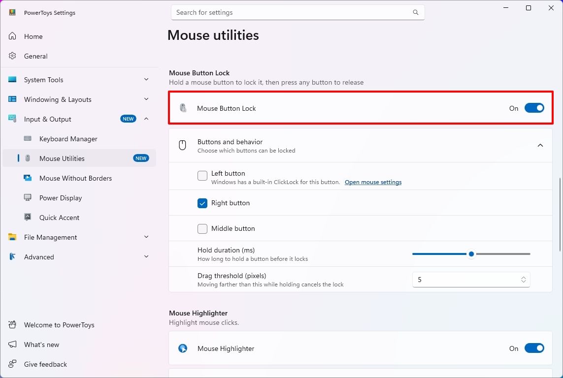Click the Welcome to PowerToys icon
This screenshot has height=378, width=563.
12,324
